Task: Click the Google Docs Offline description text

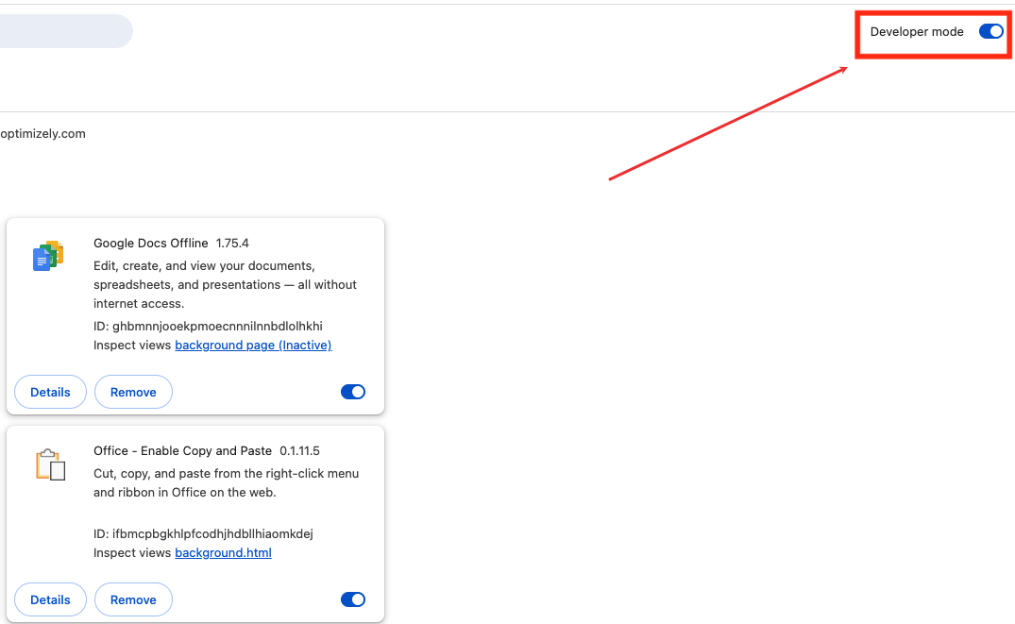Action: tap(226, 285)
